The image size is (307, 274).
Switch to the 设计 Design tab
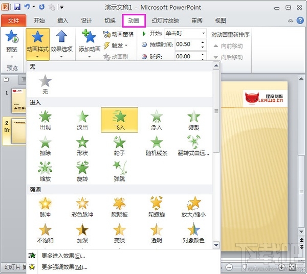86,20
